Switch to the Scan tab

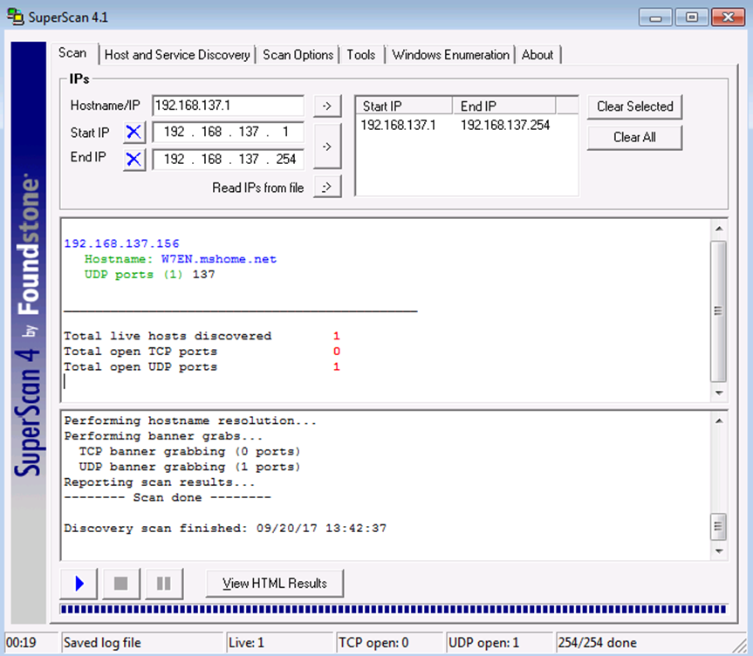(x=72, y=53)
